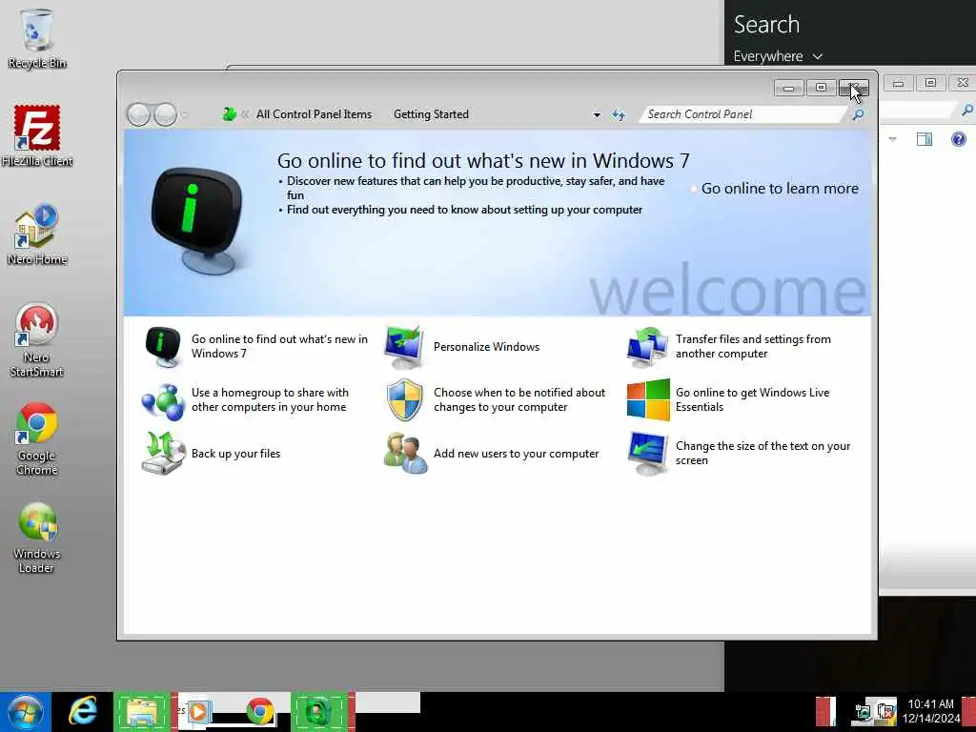Maximize the background Explorer window
Screen dimensions: 976x732
click(x=930, y=83)
